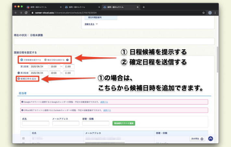Open the 第1候補 date picker field
231x147 pixels.
39,66
